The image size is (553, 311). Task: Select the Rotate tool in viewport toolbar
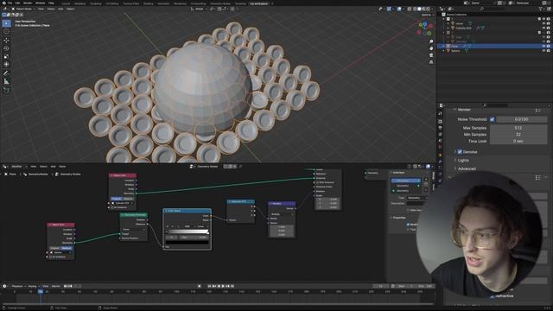pyautogui.click(x=6, y=48)
